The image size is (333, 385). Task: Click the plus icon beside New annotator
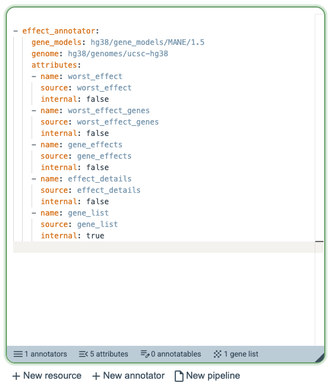coord(96,376)
